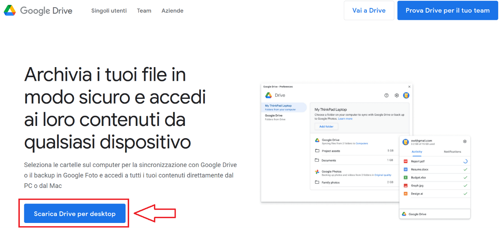
Task: Open help via the question mark icon
Action: coord(386,95)
